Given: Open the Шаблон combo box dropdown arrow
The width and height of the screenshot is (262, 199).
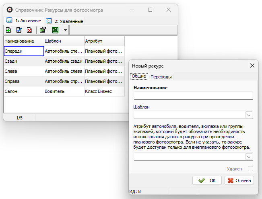Looking at the screenshot, I should click(249, 115).
